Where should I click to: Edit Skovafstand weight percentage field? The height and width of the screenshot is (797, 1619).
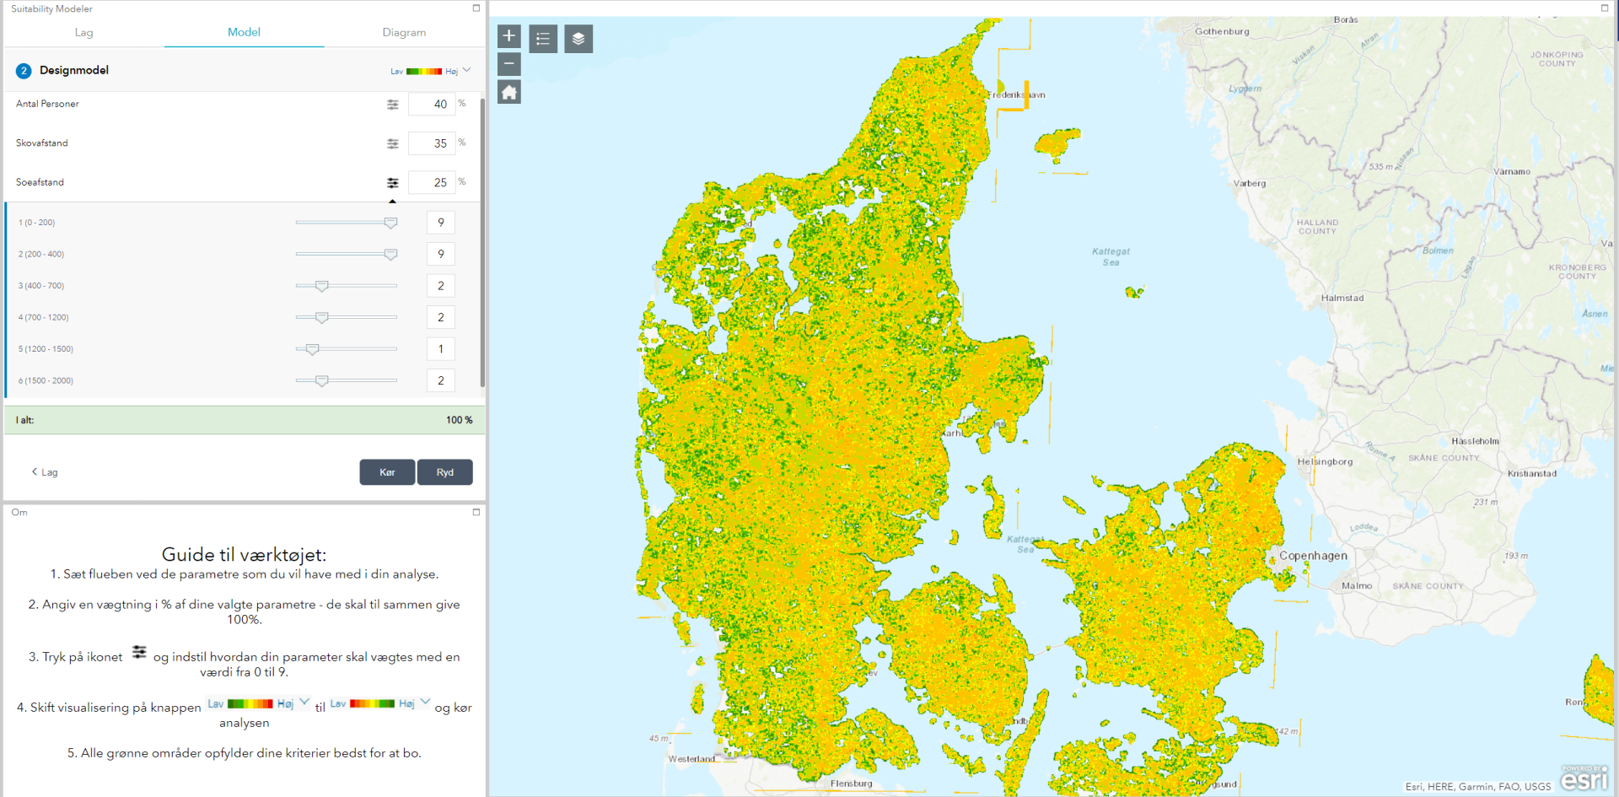coord(432,143)
